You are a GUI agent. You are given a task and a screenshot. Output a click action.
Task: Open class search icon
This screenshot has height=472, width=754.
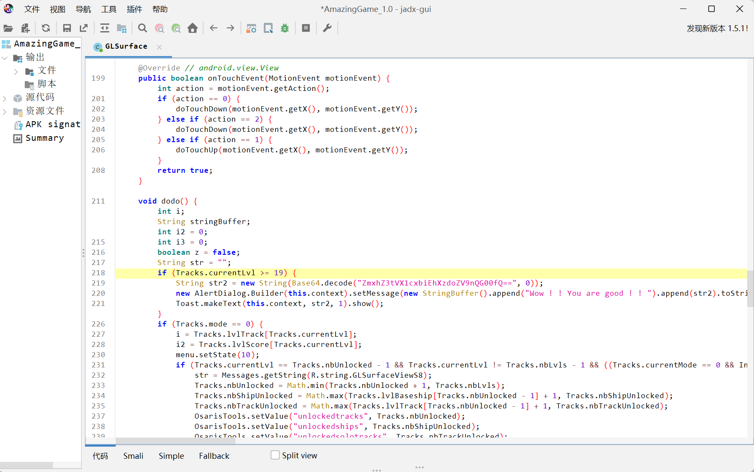[160, 28]
